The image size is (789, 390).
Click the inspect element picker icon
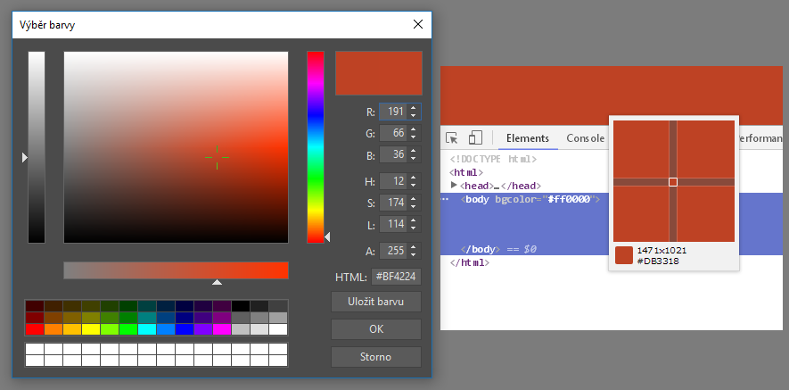pos(452,138)
